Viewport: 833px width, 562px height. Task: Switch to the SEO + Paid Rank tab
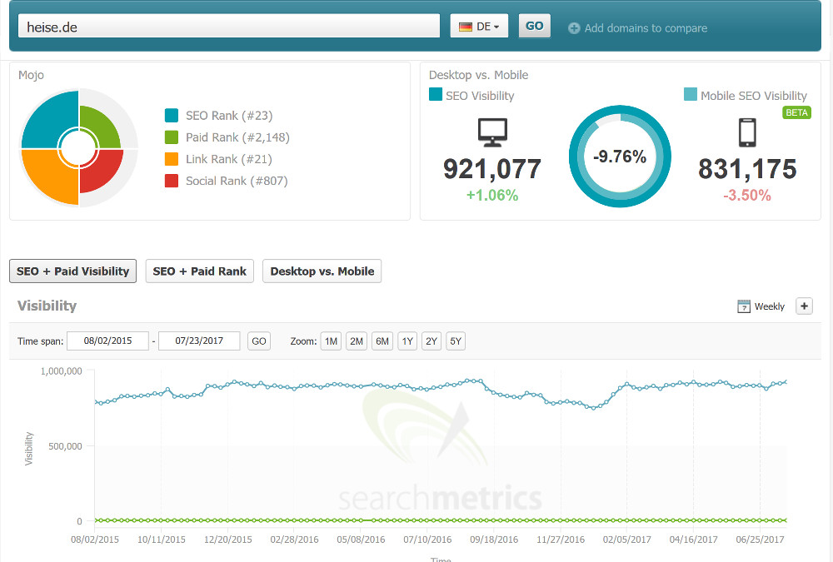(x=199, y=271)
